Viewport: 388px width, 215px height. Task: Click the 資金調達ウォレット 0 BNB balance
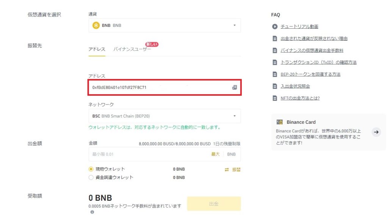coord(179,178)
